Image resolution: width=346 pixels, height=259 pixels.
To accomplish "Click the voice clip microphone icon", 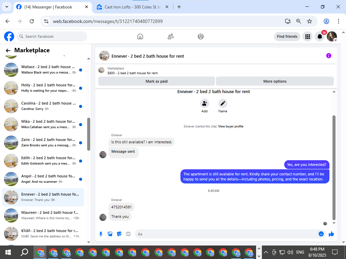I will [101, 234].
